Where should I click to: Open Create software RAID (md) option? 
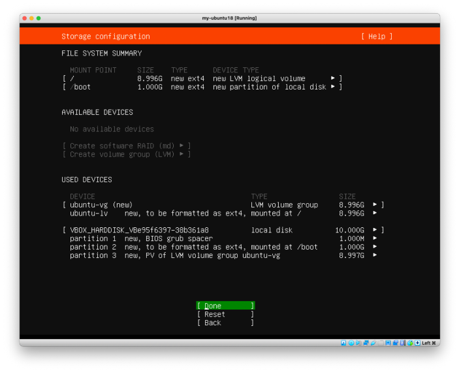tap(127, 146)
